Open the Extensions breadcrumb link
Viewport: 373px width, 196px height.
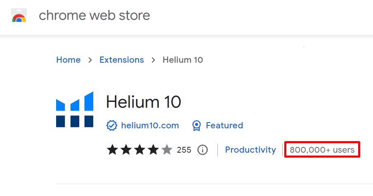click(122, 60)
